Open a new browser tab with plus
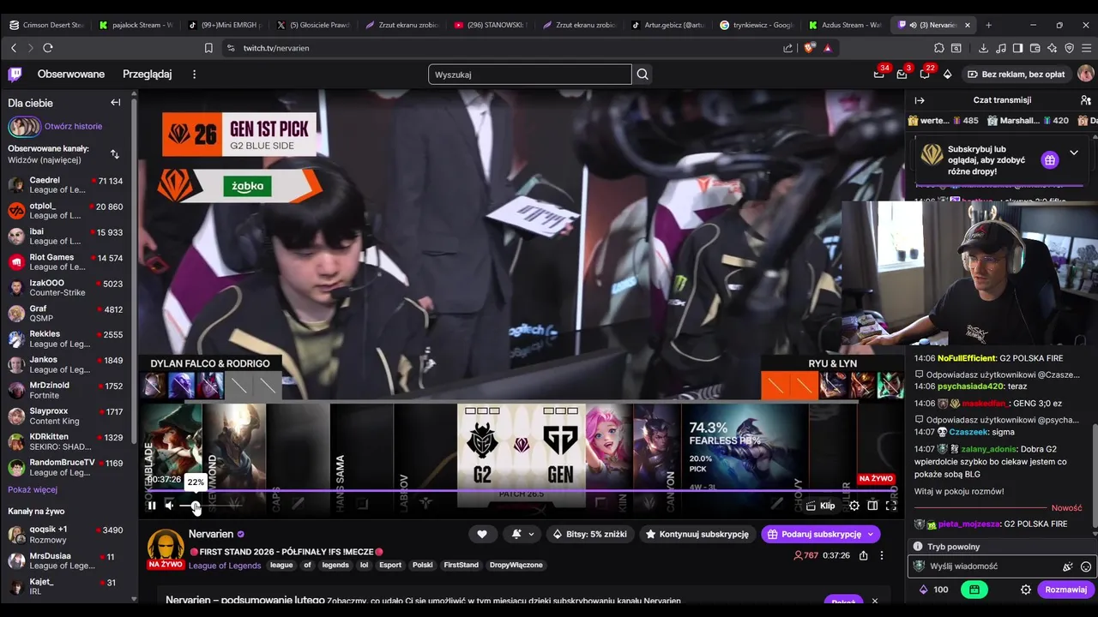 click(988, 25)
